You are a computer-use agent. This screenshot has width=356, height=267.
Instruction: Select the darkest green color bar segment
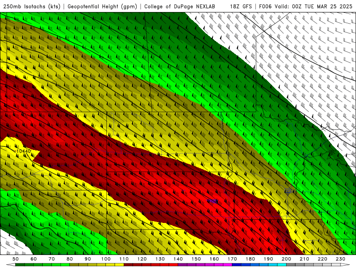click(x=20, y=265)
